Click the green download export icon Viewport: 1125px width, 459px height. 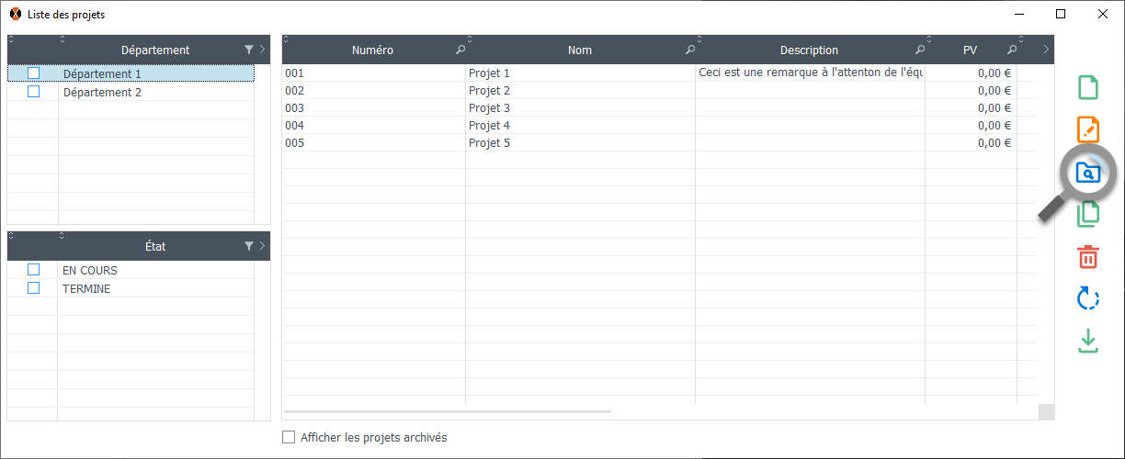1087,341
